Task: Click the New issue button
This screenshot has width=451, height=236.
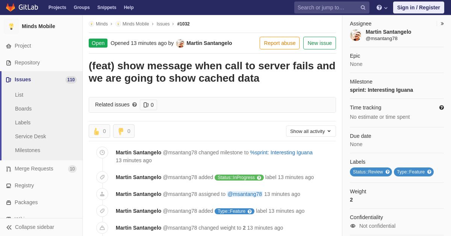Action: point(319,43)
